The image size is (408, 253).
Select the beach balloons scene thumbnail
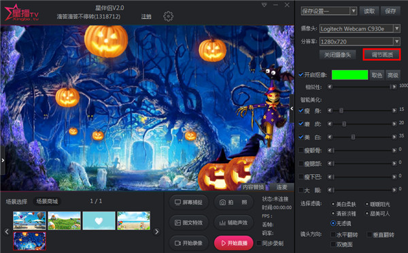[29, 220]
